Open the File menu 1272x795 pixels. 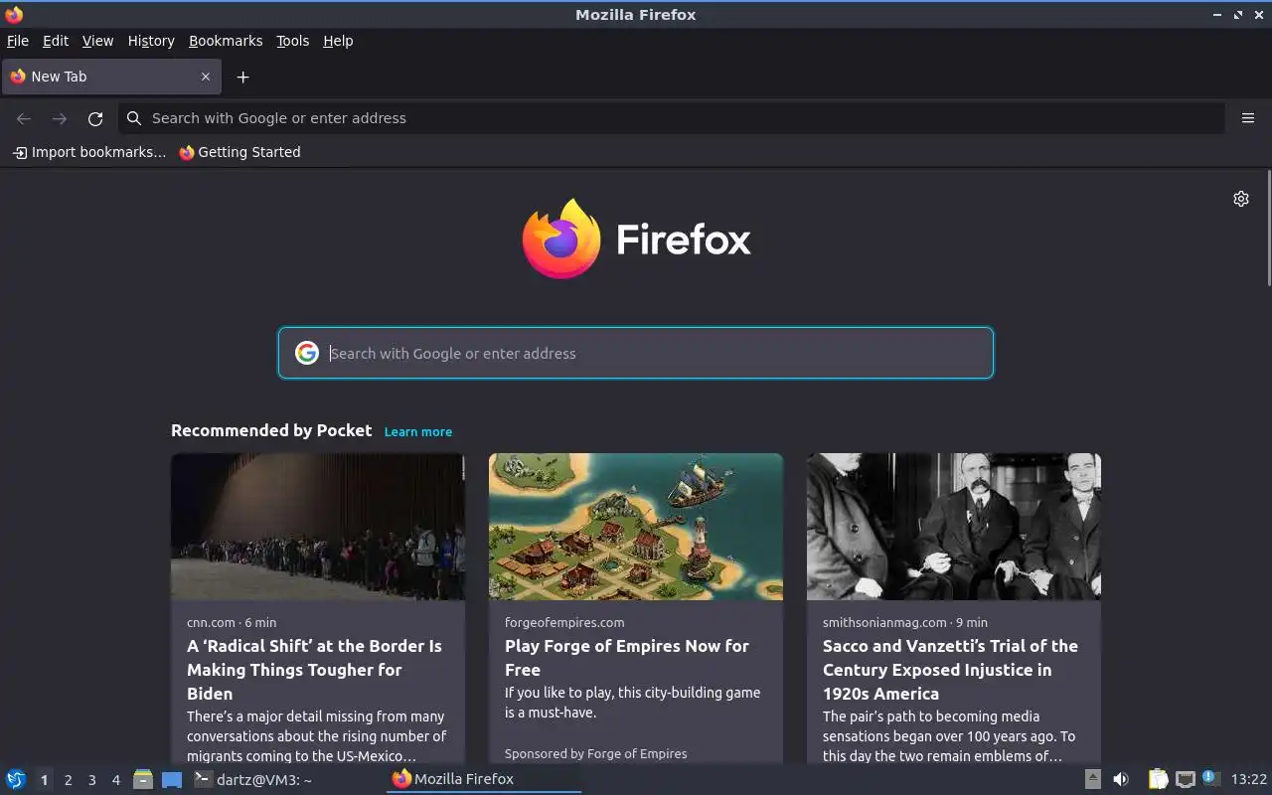tap(18, 41)
